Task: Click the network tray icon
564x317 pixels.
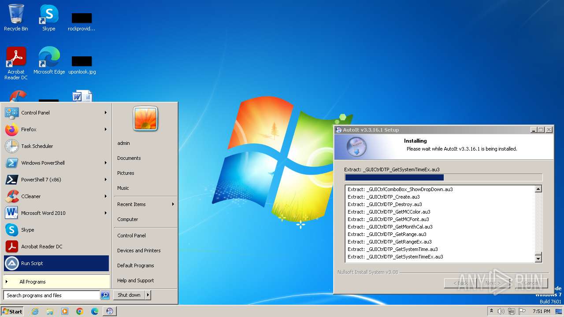Action: [512, 311]
